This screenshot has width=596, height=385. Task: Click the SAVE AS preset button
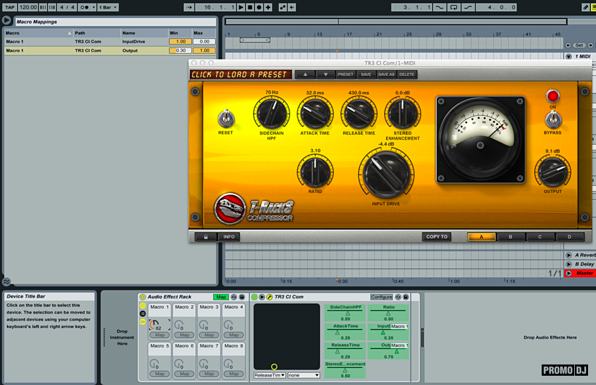click(386, 74)
